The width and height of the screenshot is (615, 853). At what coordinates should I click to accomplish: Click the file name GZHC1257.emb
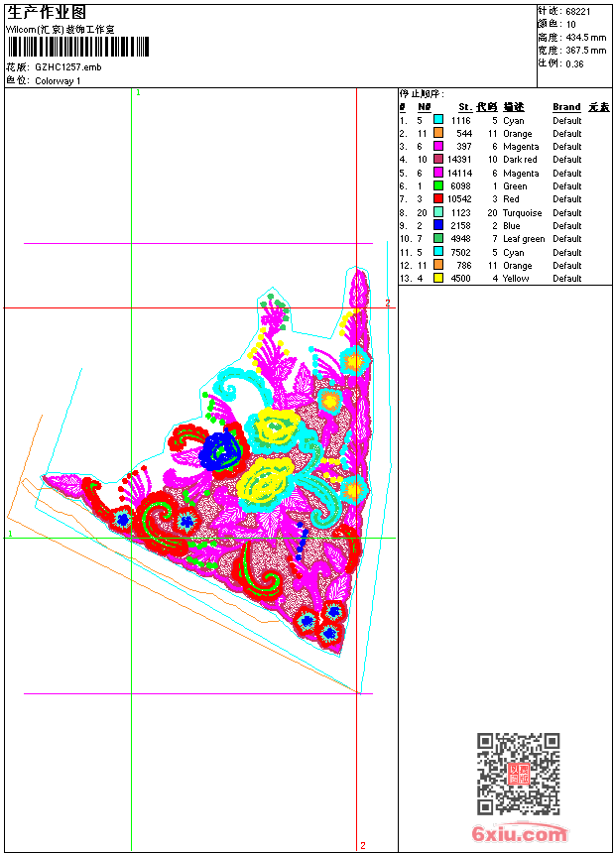[x=68, y=66]
